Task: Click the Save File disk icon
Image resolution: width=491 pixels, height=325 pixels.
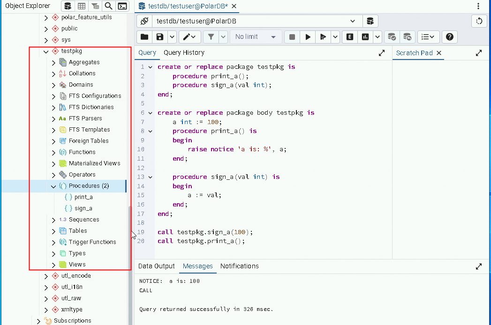Action: click(160, 37)
